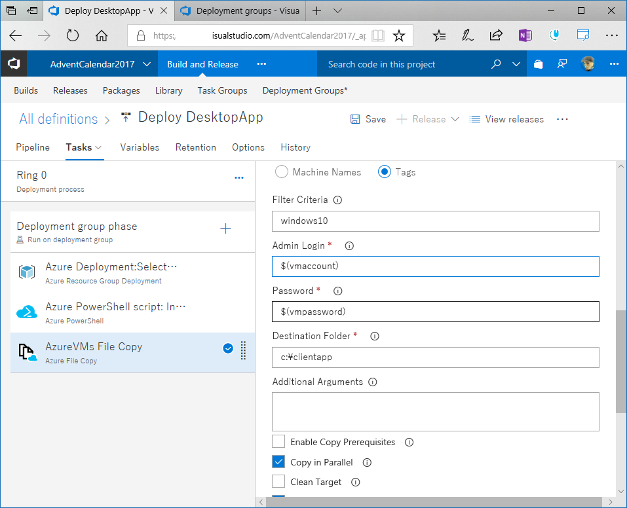This screenshot has height=508, width=627.
Task: Go to the Releases hub
Action: coord(70,91)
